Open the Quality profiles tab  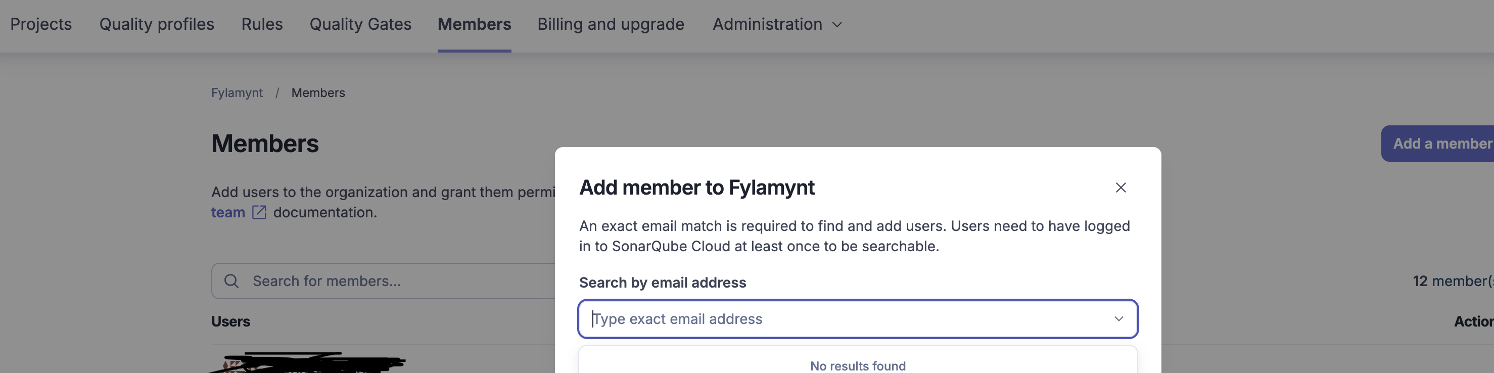(x=157, y=24)
